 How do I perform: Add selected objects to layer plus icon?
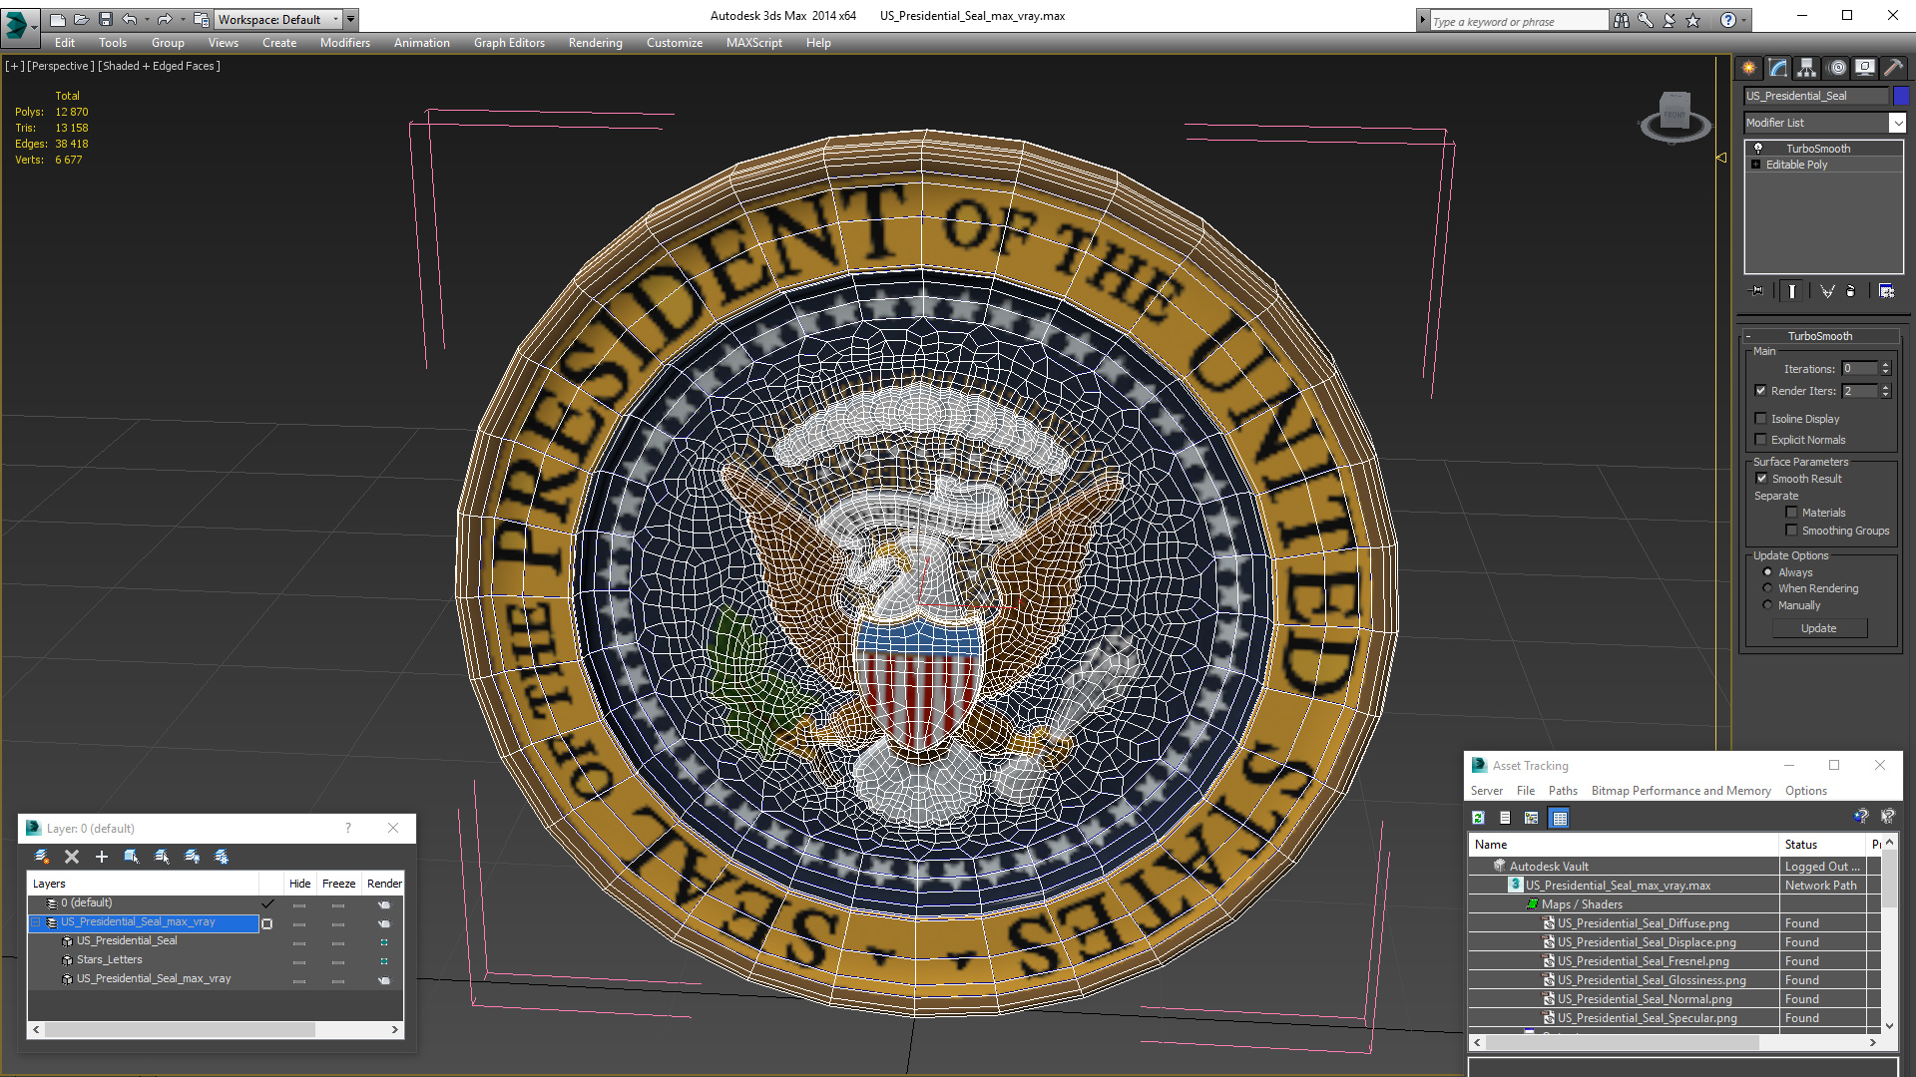(101, 857)
